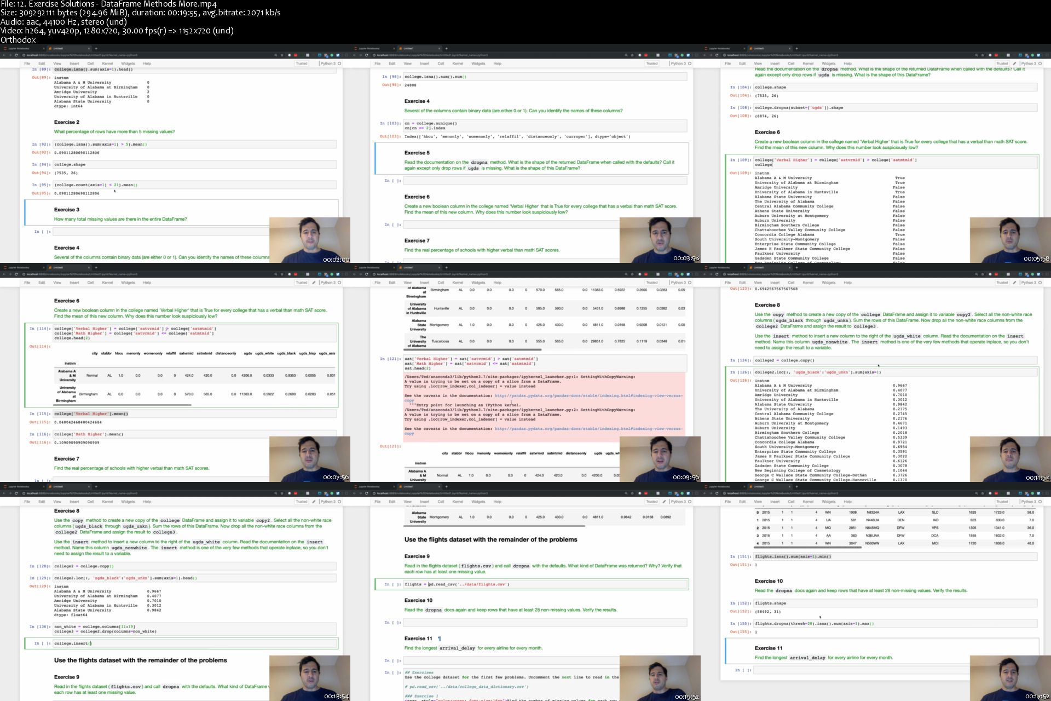This screenshot has width=1051, height=701.
Task: Click the red extension icon in the 00:05:58 frame
Action: click(996, 55)
